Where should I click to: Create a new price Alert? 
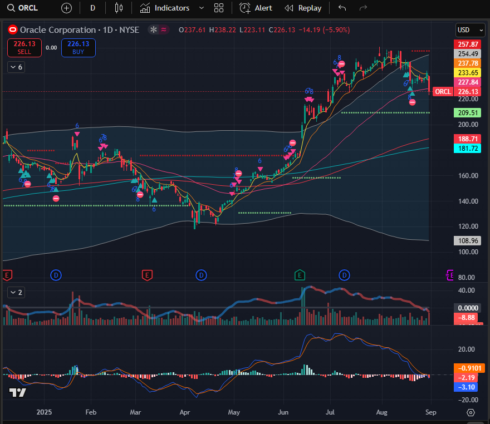click(256, 8)
